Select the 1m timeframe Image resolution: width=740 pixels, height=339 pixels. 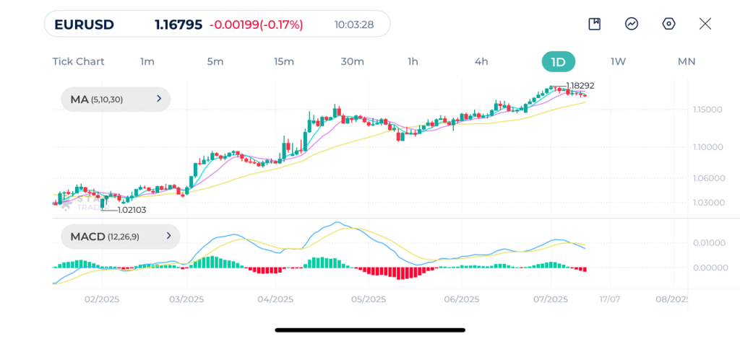(x=147, y=61)
